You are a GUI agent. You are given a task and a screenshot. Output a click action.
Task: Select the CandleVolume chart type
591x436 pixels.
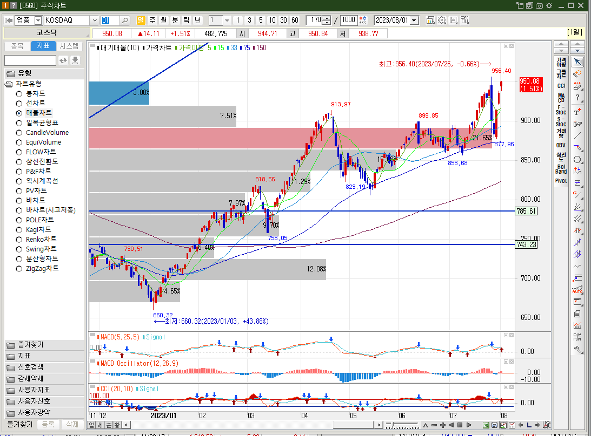[19, 133]
